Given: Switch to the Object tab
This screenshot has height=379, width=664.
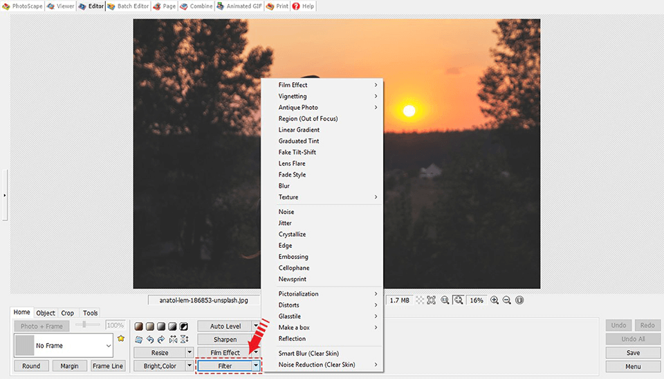Looking at the screenshot, I should point(46,313).
